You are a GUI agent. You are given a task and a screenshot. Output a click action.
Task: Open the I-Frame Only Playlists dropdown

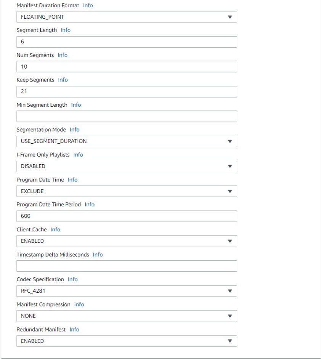point(127,166)
